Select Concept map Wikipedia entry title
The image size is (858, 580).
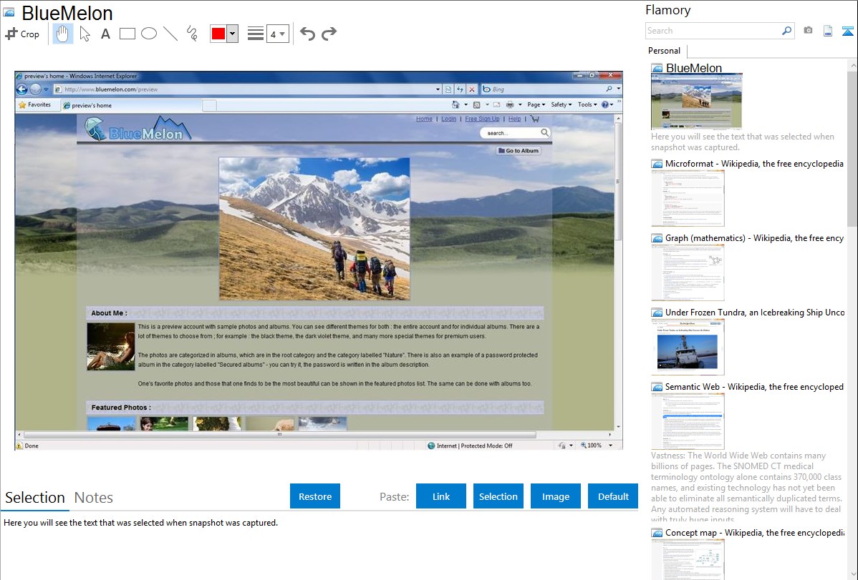[754, 532]
